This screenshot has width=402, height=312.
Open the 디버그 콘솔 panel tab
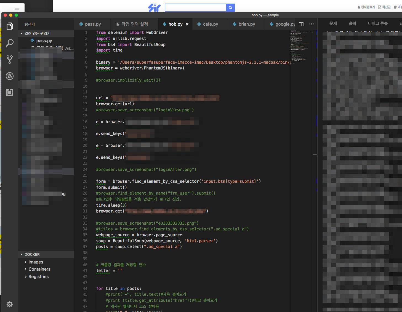click(x=378, y=23)
